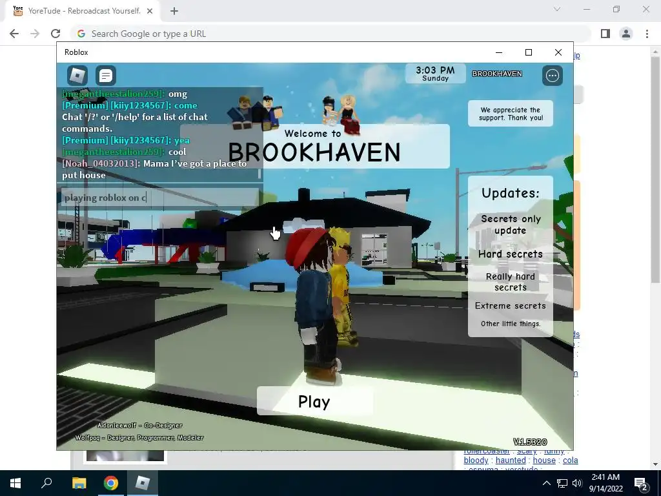
Task: Open the Roblox menu icon
Action: [77, 76]
